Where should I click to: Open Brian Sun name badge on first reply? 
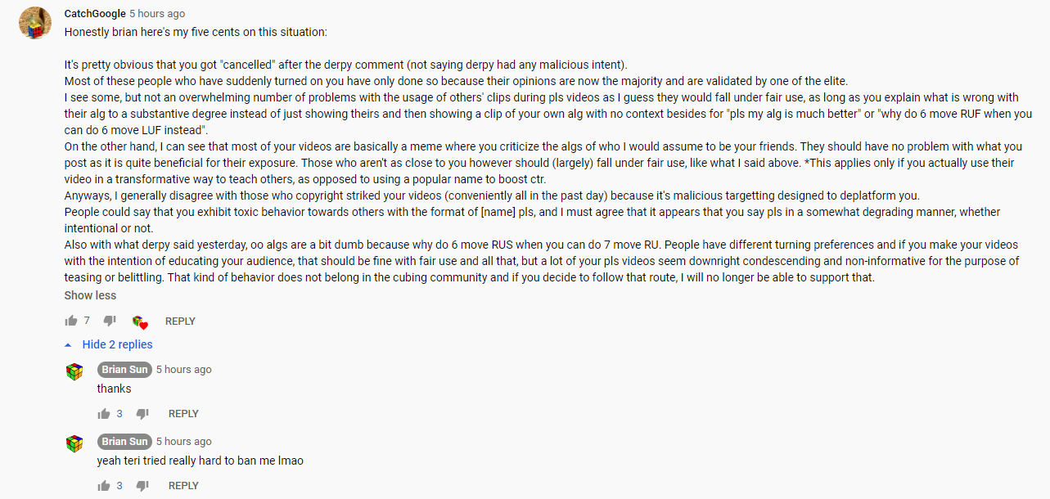point(125,370)
